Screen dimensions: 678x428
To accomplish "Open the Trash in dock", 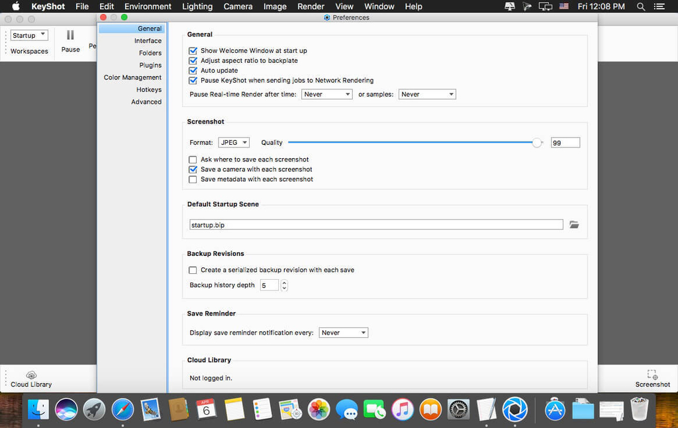I will point(639,409).
